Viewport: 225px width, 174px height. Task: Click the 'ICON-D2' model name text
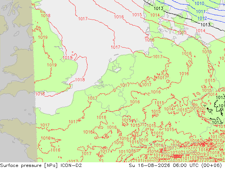click(x=71, y=165)
